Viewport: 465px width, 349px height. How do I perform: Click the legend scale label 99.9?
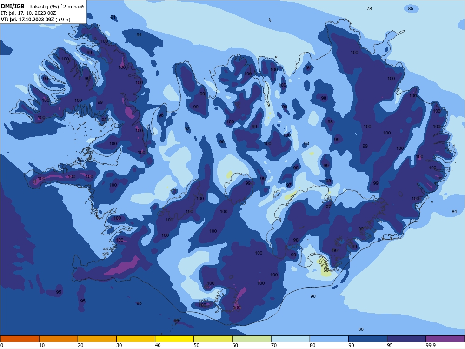click(431, 345)
